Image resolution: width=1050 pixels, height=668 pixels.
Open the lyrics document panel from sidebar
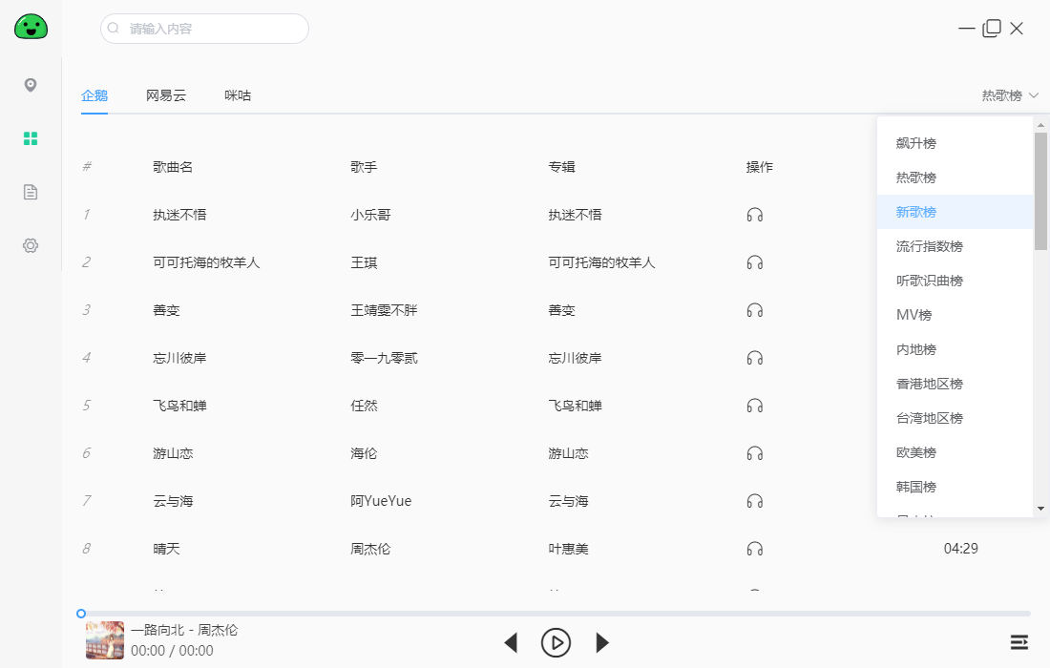point(31,192)
